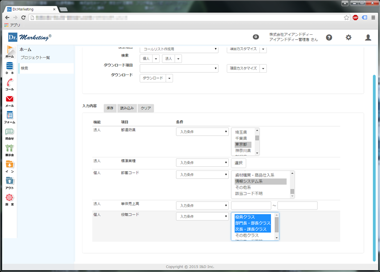This screenshot has height=272, width=380.
Task: Click the Inquiry speech bubble icon
Action: tap(9, 133)
